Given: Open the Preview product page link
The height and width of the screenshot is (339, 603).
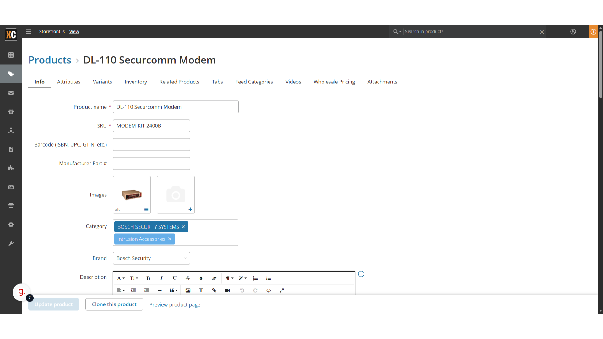Looking at the screenshot, I should (175, 304).
